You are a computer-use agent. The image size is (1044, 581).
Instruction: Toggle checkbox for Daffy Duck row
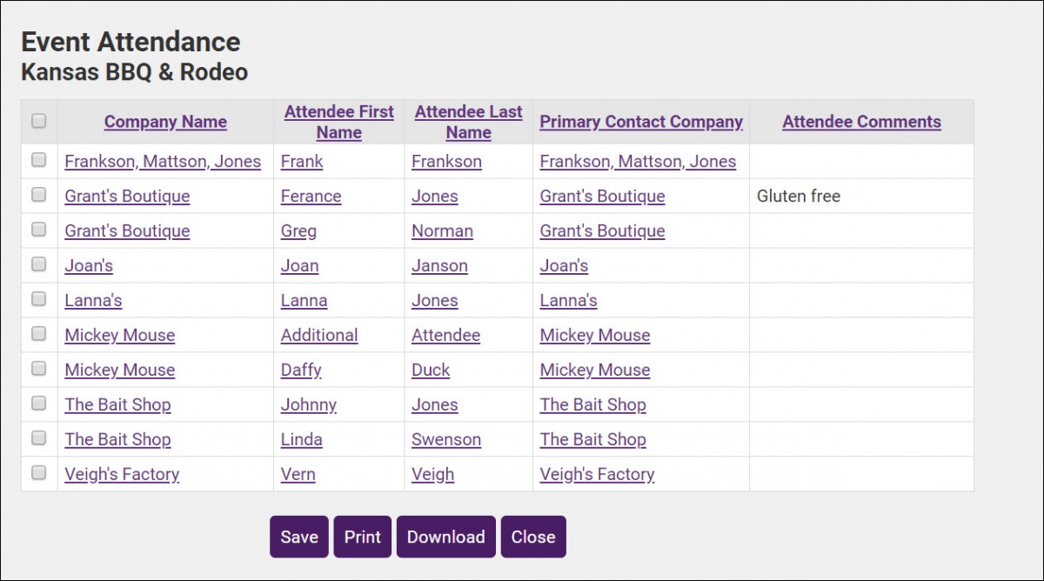tap(39, 369)
